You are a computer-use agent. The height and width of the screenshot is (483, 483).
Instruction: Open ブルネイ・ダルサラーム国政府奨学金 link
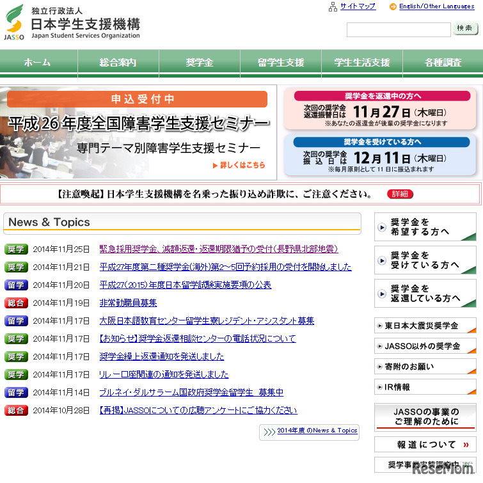point(191,392)
